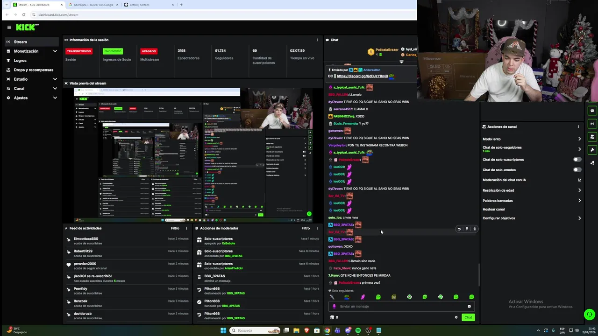This screenshot has width=598, height=336.
Task: Click the green Chat send button
Action: pyautogui.click(x=468, y=317)
